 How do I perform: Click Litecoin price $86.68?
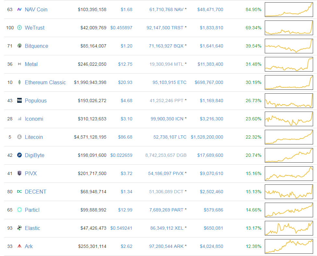pos(125,137)
